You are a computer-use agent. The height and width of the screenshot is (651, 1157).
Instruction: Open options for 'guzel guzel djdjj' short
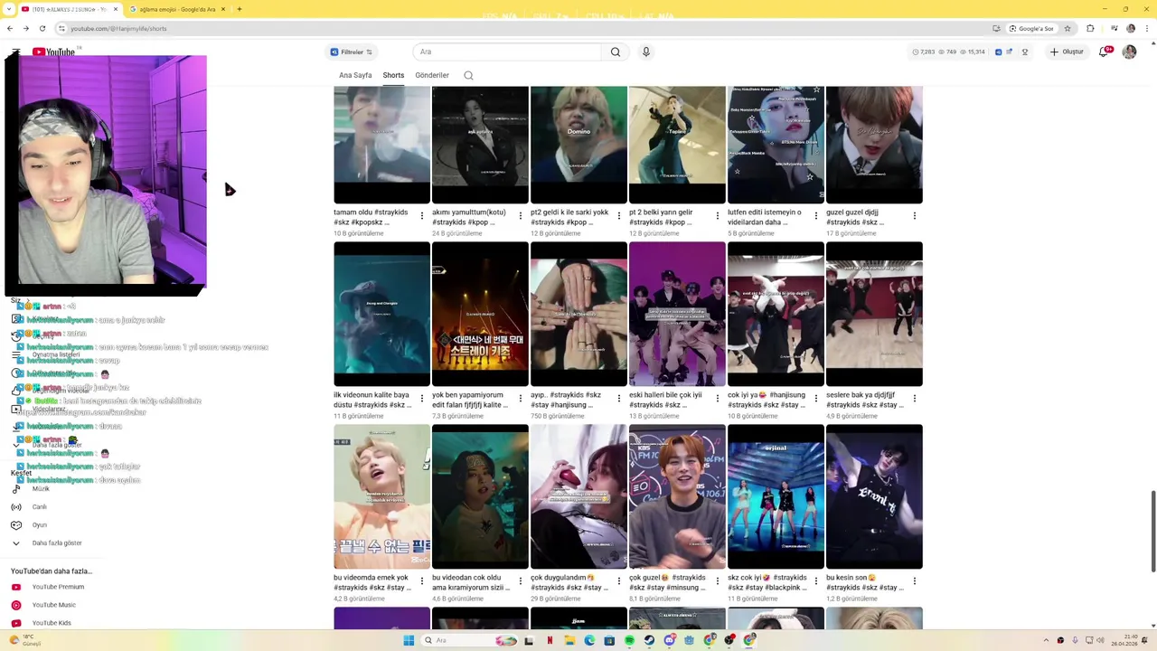[915, 216]
